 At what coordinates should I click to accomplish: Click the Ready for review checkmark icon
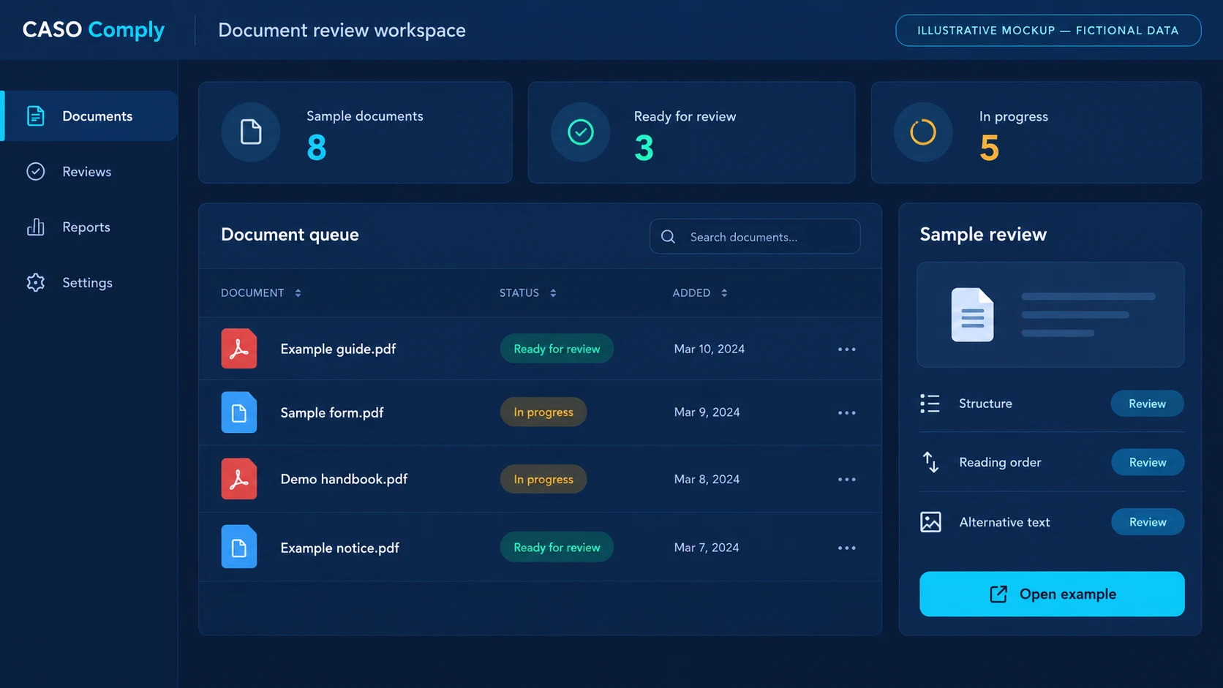tap(581, 132)
